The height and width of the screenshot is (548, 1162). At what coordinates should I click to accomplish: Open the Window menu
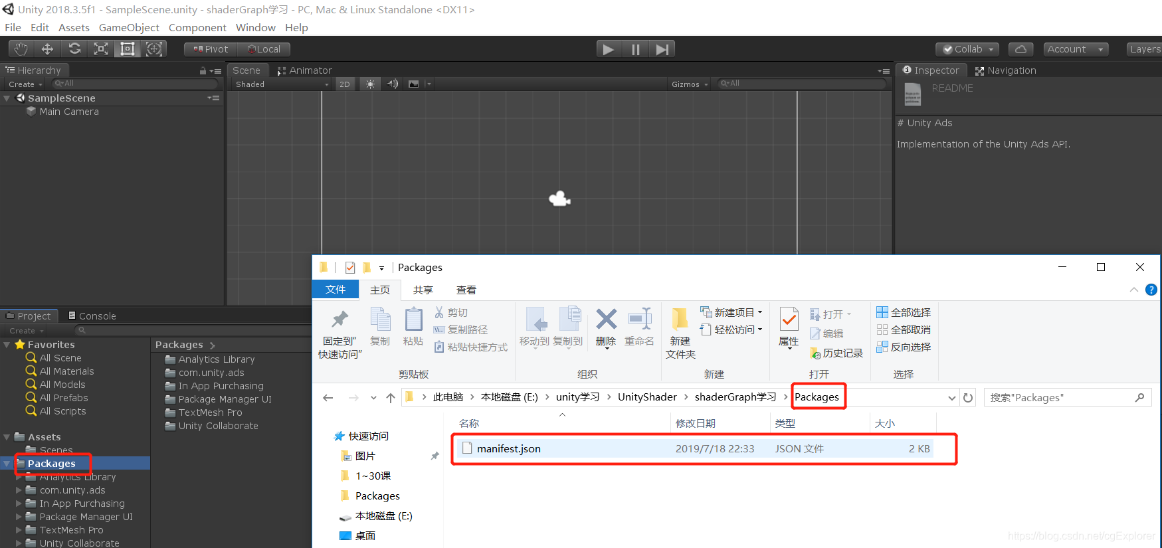255,28
